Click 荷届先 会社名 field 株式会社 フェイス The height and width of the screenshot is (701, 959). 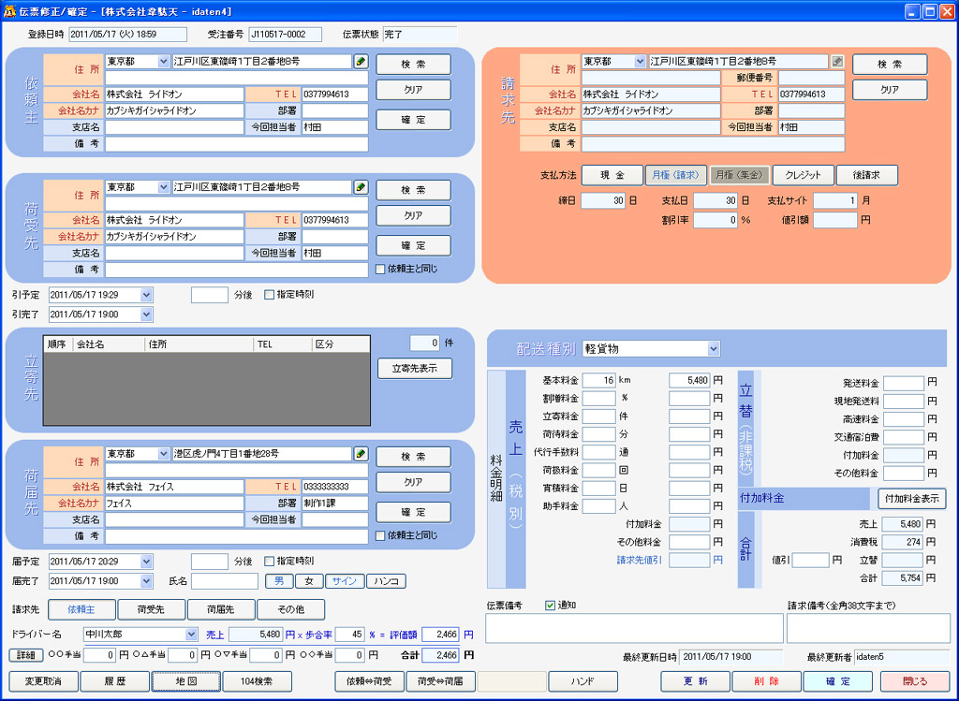(174, 487)
